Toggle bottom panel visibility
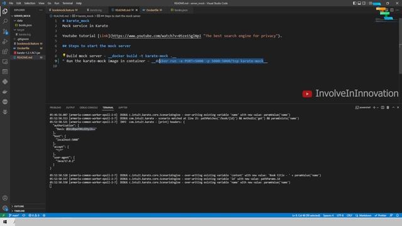This screenshot has height=226, width=402. 359,3
